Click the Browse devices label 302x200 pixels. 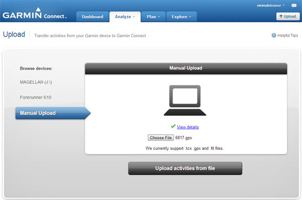pyautogui.click(x=36, y=68)
